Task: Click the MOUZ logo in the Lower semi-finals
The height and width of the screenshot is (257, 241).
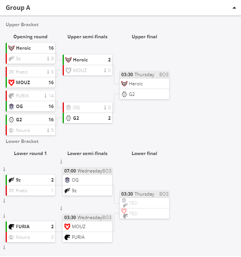Action: point(67,227)
